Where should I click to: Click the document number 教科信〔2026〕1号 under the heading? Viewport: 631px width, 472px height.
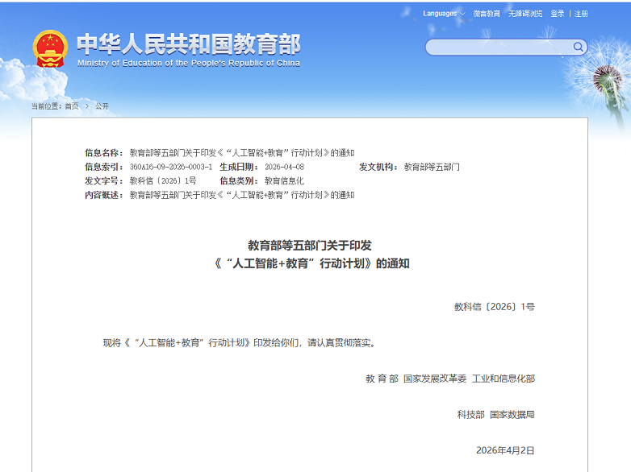494,307
